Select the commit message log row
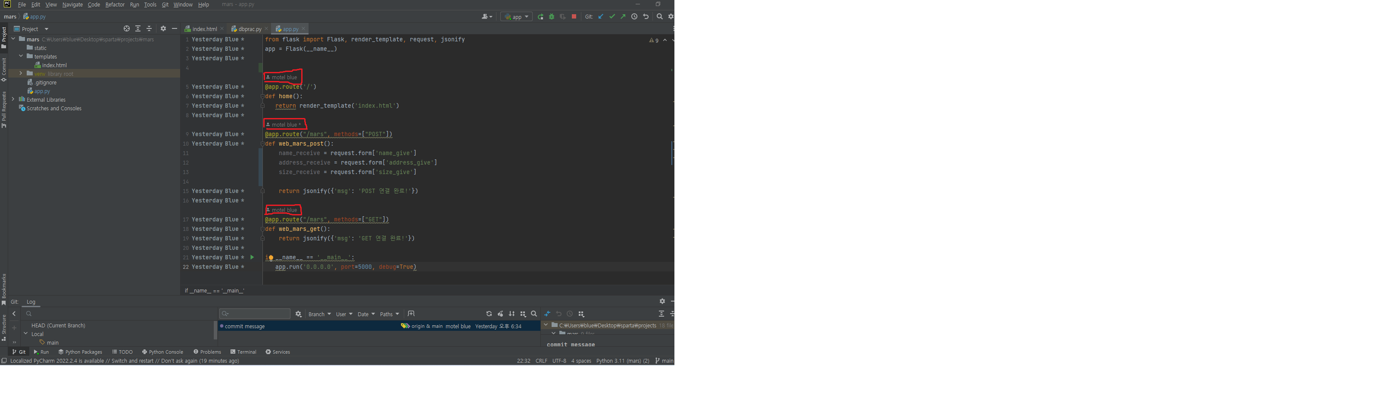 [x=379, y=326]
